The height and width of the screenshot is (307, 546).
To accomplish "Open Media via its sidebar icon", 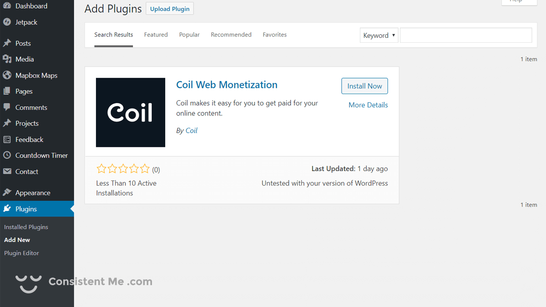I will coord(7,59).
